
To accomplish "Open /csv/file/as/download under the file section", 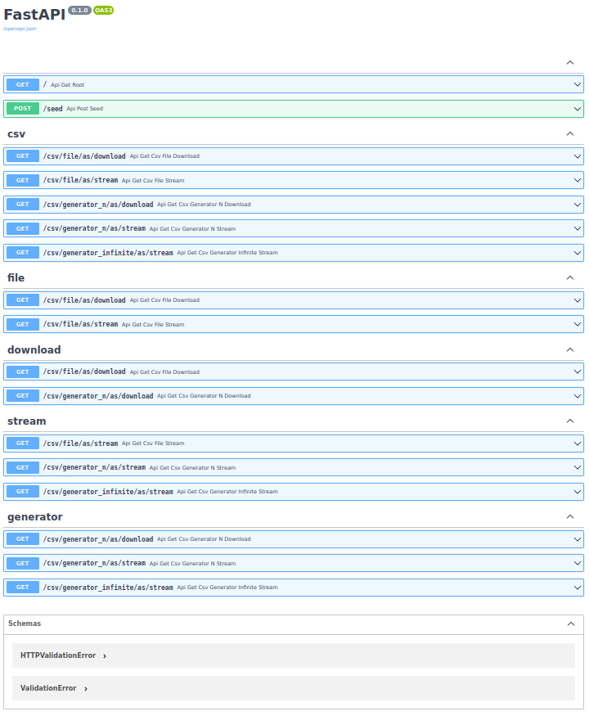I will tap(84, 300).
